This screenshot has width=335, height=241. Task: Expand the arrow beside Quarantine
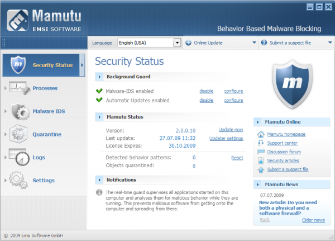(x=6, y=134)
